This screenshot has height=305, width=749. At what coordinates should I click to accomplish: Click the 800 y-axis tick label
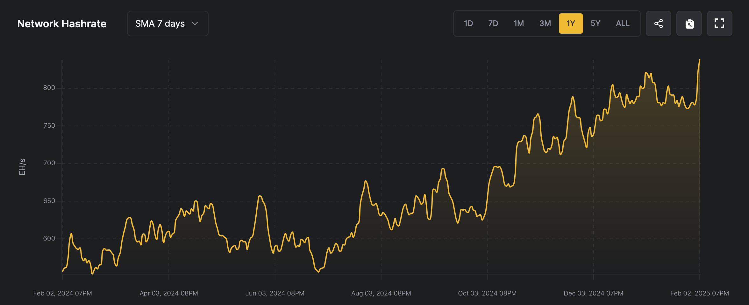49,88
